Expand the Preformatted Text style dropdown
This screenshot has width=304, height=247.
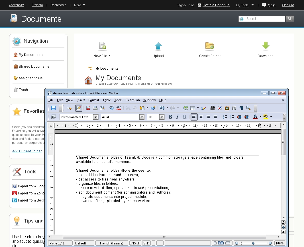point(95,117)
